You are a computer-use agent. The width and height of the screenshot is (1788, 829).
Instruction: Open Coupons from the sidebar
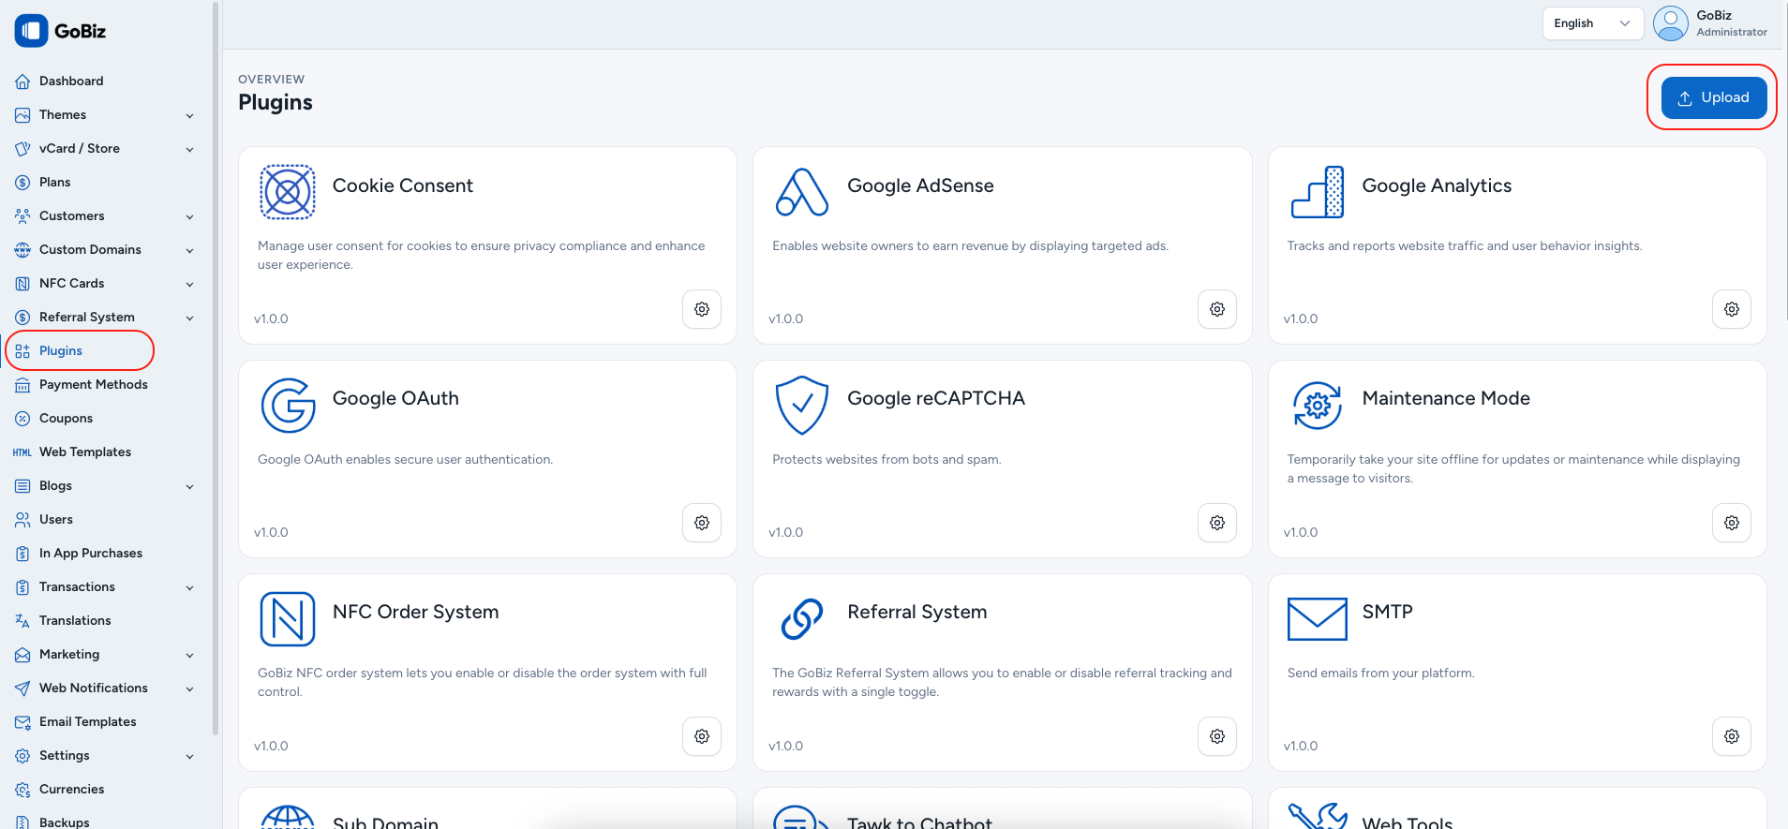coord(66,419)
